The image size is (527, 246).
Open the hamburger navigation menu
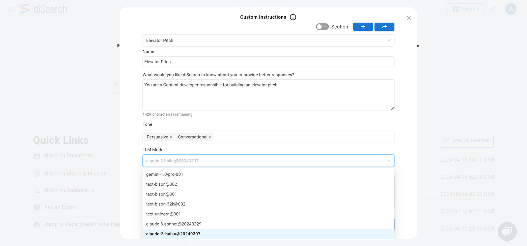click(x=11, y=9)
